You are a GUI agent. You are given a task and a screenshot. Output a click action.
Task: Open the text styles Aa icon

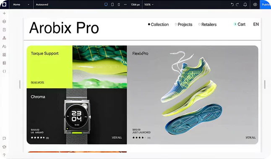[4, 46]
